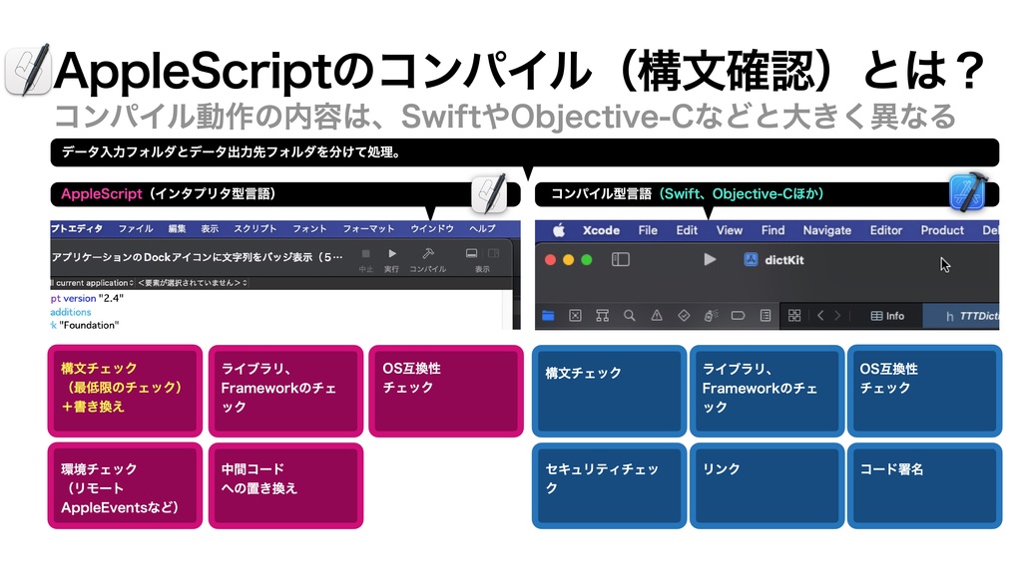
Task: Click the コンパイル hammer icon in Script Editor
Action: [426, 253]
